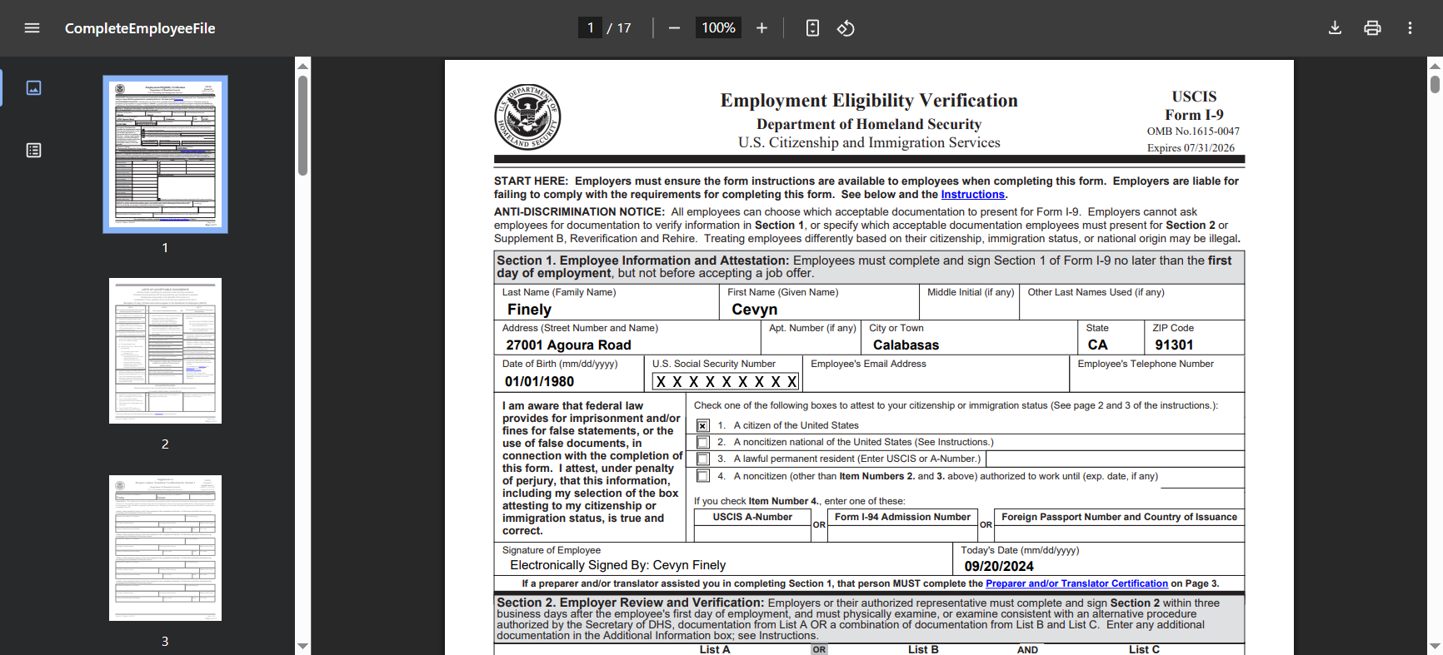Click the document scrollbar up arrow
Image resolution: width=1443 pixels, height=655 pixels.
[1436, 65]
